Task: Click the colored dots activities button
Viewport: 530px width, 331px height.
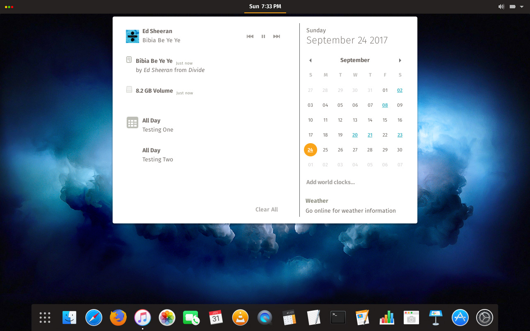Action: [9, 7]
